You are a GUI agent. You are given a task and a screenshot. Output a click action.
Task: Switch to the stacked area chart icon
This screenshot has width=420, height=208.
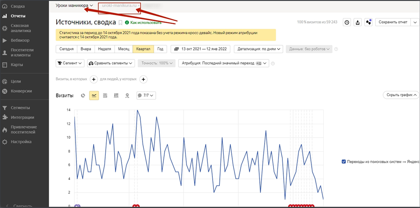[x=105, y=95]
